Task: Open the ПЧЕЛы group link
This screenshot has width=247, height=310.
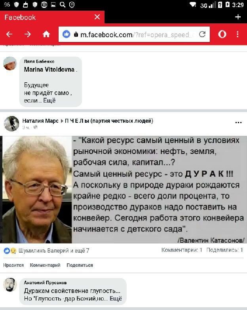Action: point(109,121)
